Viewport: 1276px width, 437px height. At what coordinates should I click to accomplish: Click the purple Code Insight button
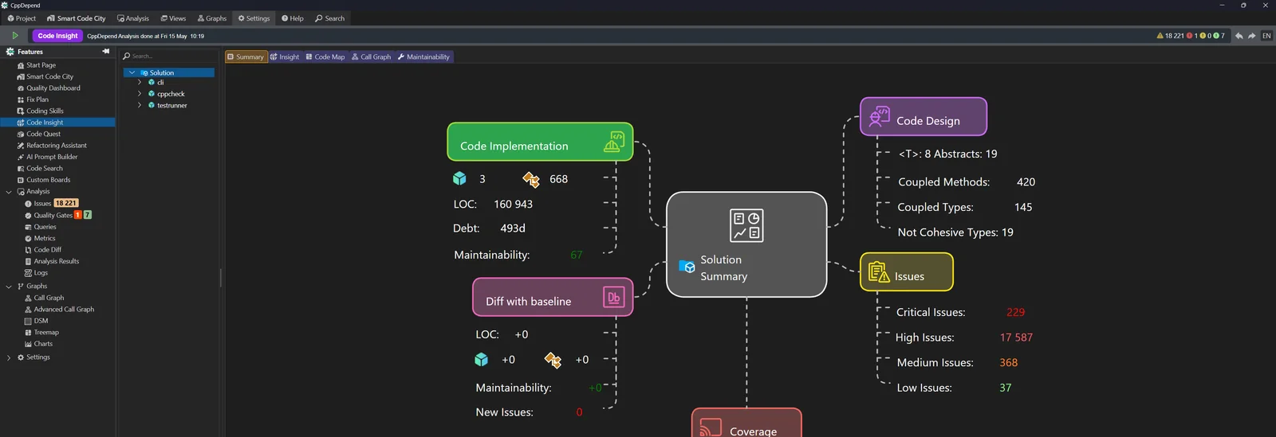click(57, 36)
